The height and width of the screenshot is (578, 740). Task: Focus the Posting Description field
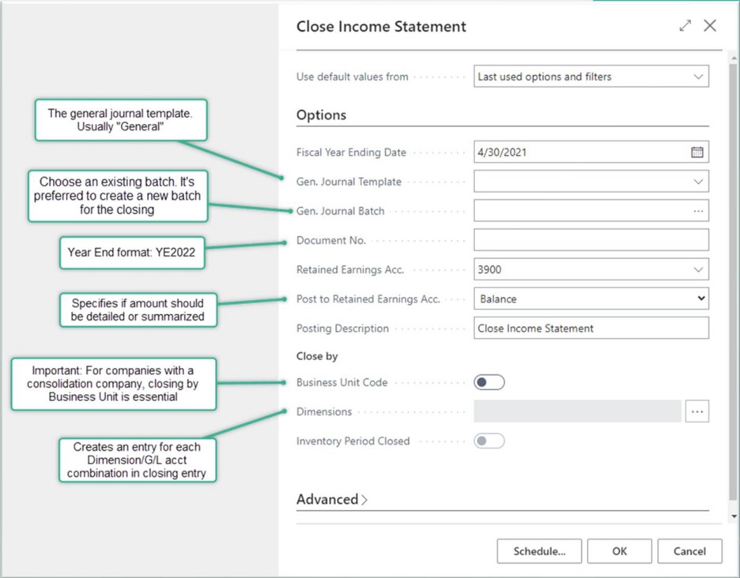(591, 328)
